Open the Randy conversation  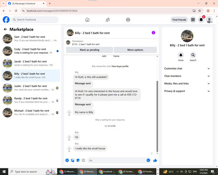tap(31, 100)
